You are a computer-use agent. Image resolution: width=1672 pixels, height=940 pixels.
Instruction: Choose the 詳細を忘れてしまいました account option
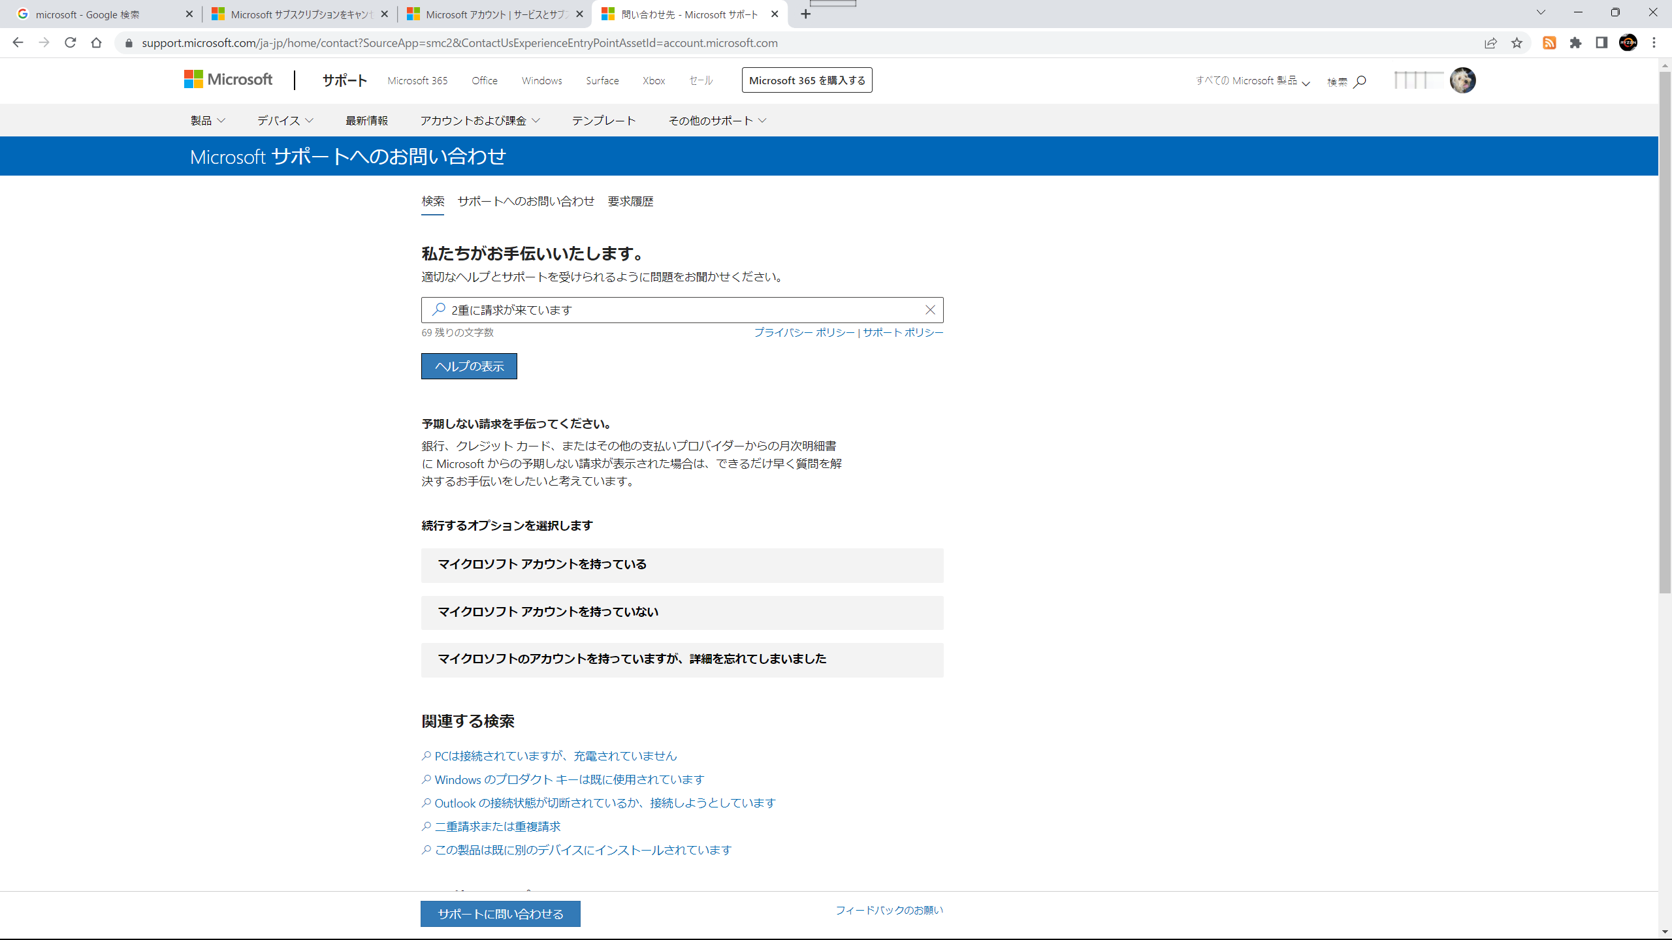[682, 659]
